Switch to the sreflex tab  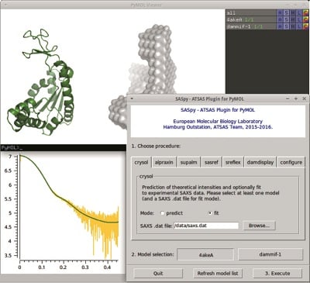point(233,162)
